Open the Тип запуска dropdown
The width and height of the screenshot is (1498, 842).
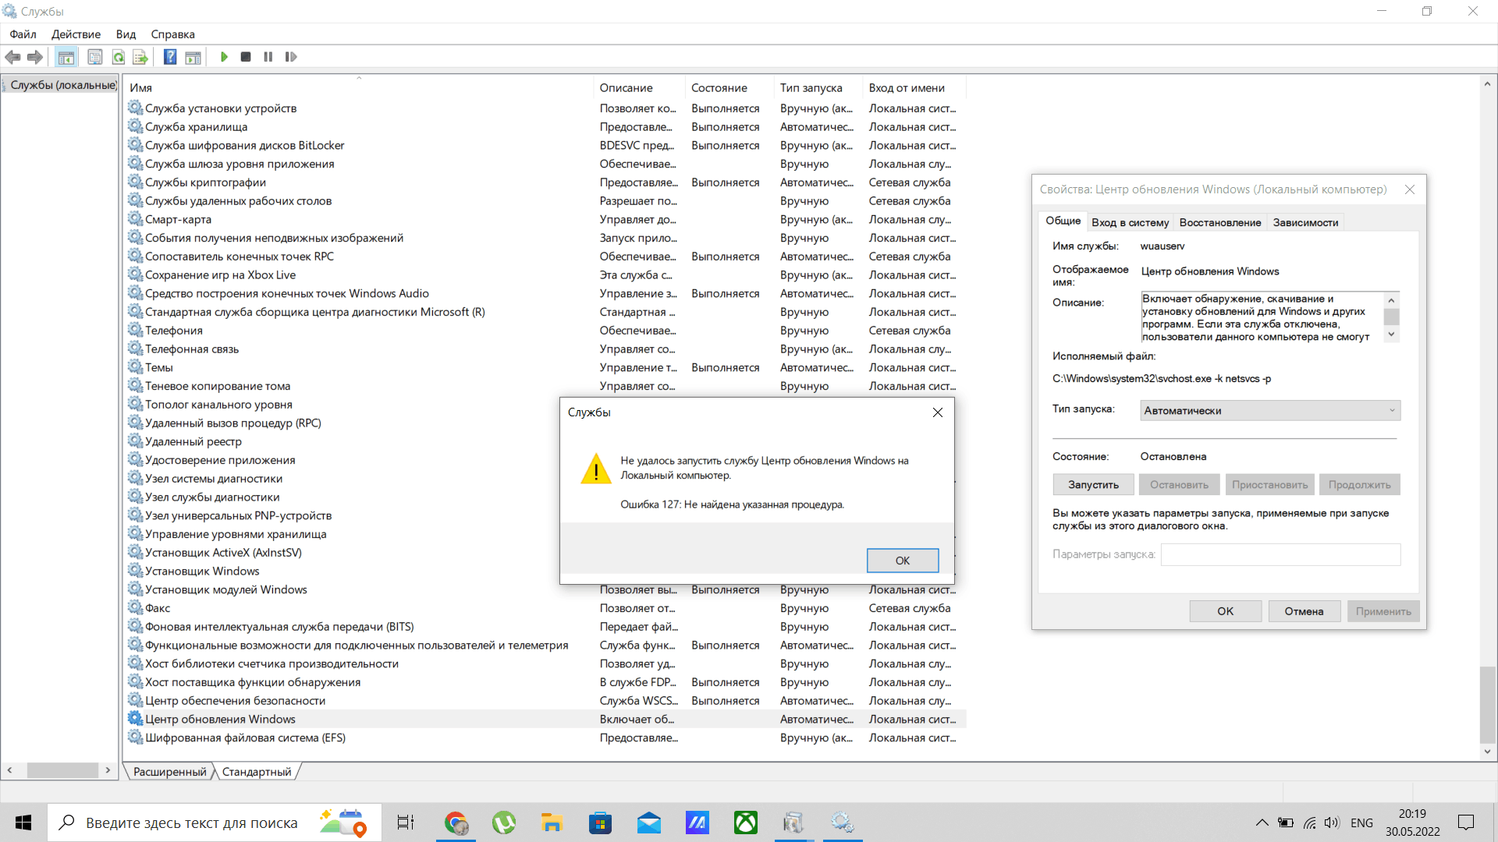(1270, 411)
